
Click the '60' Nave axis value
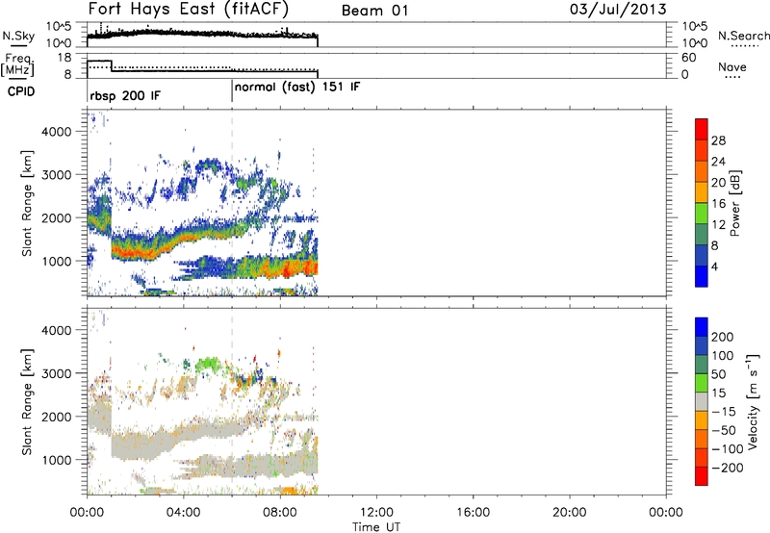[x=689, y=58]
